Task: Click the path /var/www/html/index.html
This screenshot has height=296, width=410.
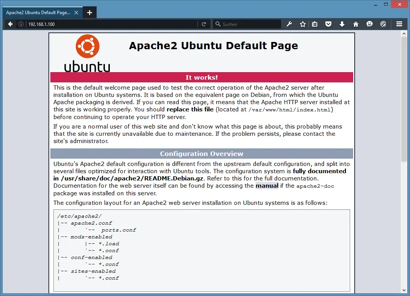Action: coord(289,110)
